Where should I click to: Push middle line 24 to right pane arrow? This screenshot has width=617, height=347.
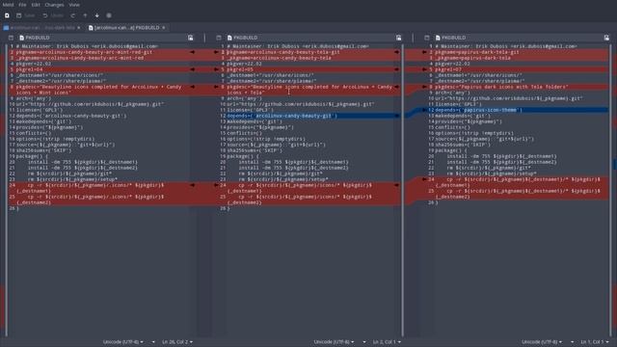pos(396,185)
